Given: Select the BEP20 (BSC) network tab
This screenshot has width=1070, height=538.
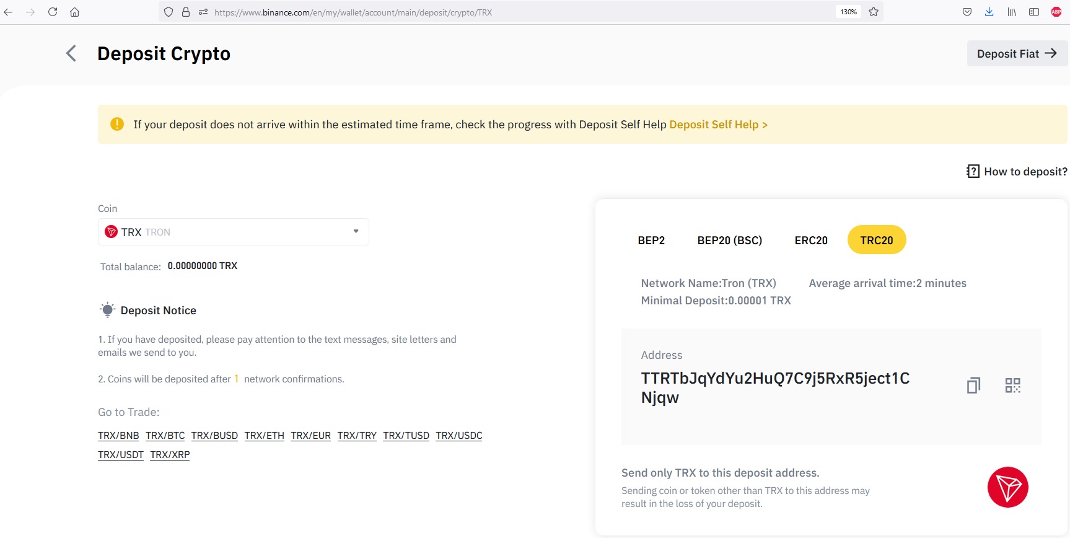Looking at the screenshot, I should tap(730, 240).
